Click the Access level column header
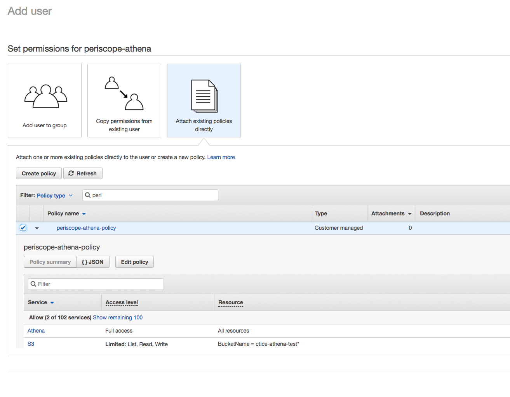The height and width of the screenshot is (397, 510). coord(122,302)
